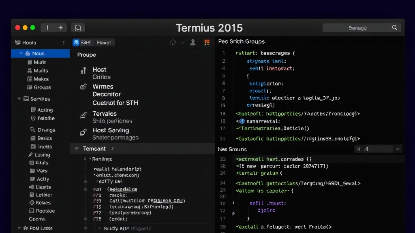Click the Nes Srouns panel header

(x=232, y=149)
